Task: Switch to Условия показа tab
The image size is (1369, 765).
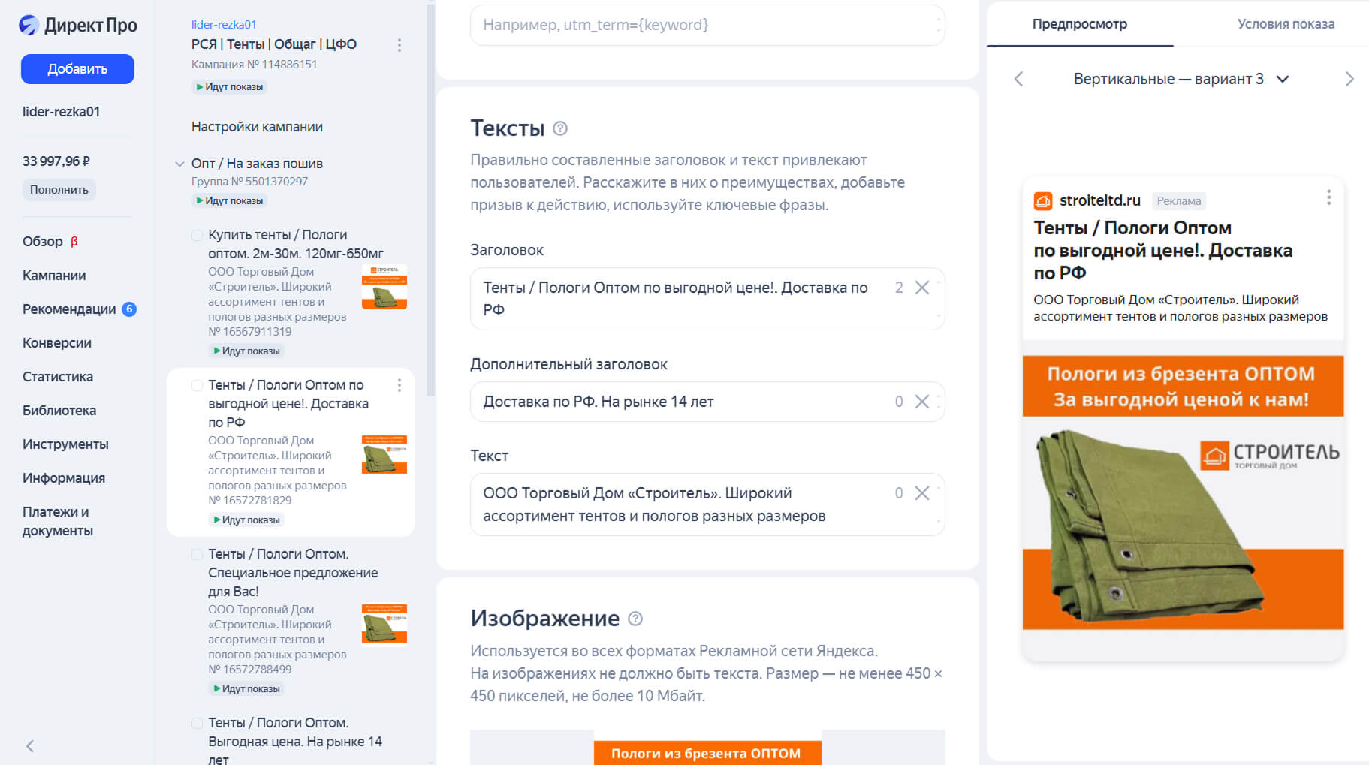Action: [x=1286, y=24]
